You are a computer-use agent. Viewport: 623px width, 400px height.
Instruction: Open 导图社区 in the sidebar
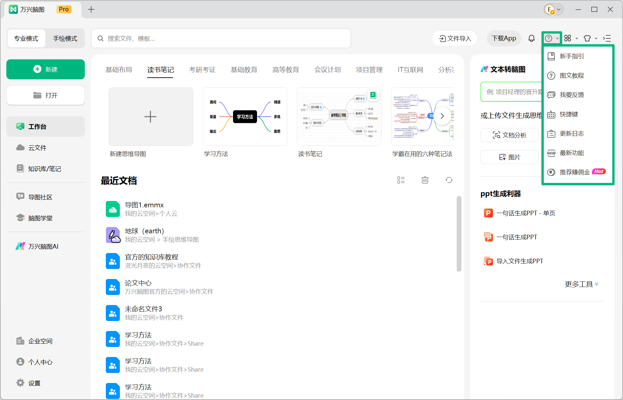tap(45, 197)
